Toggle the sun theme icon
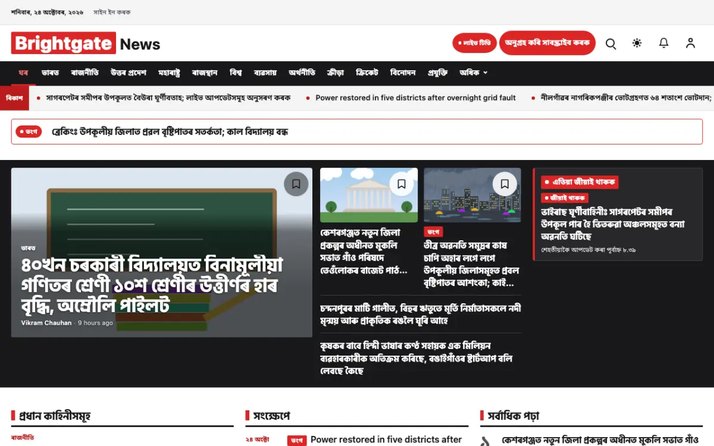The height and width of the screenshot is (446, 714). click(637, 43)
